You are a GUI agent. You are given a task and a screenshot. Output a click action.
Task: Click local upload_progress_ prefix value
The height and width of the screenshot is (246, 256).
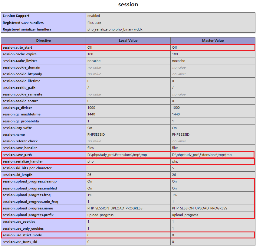point(101,215)
